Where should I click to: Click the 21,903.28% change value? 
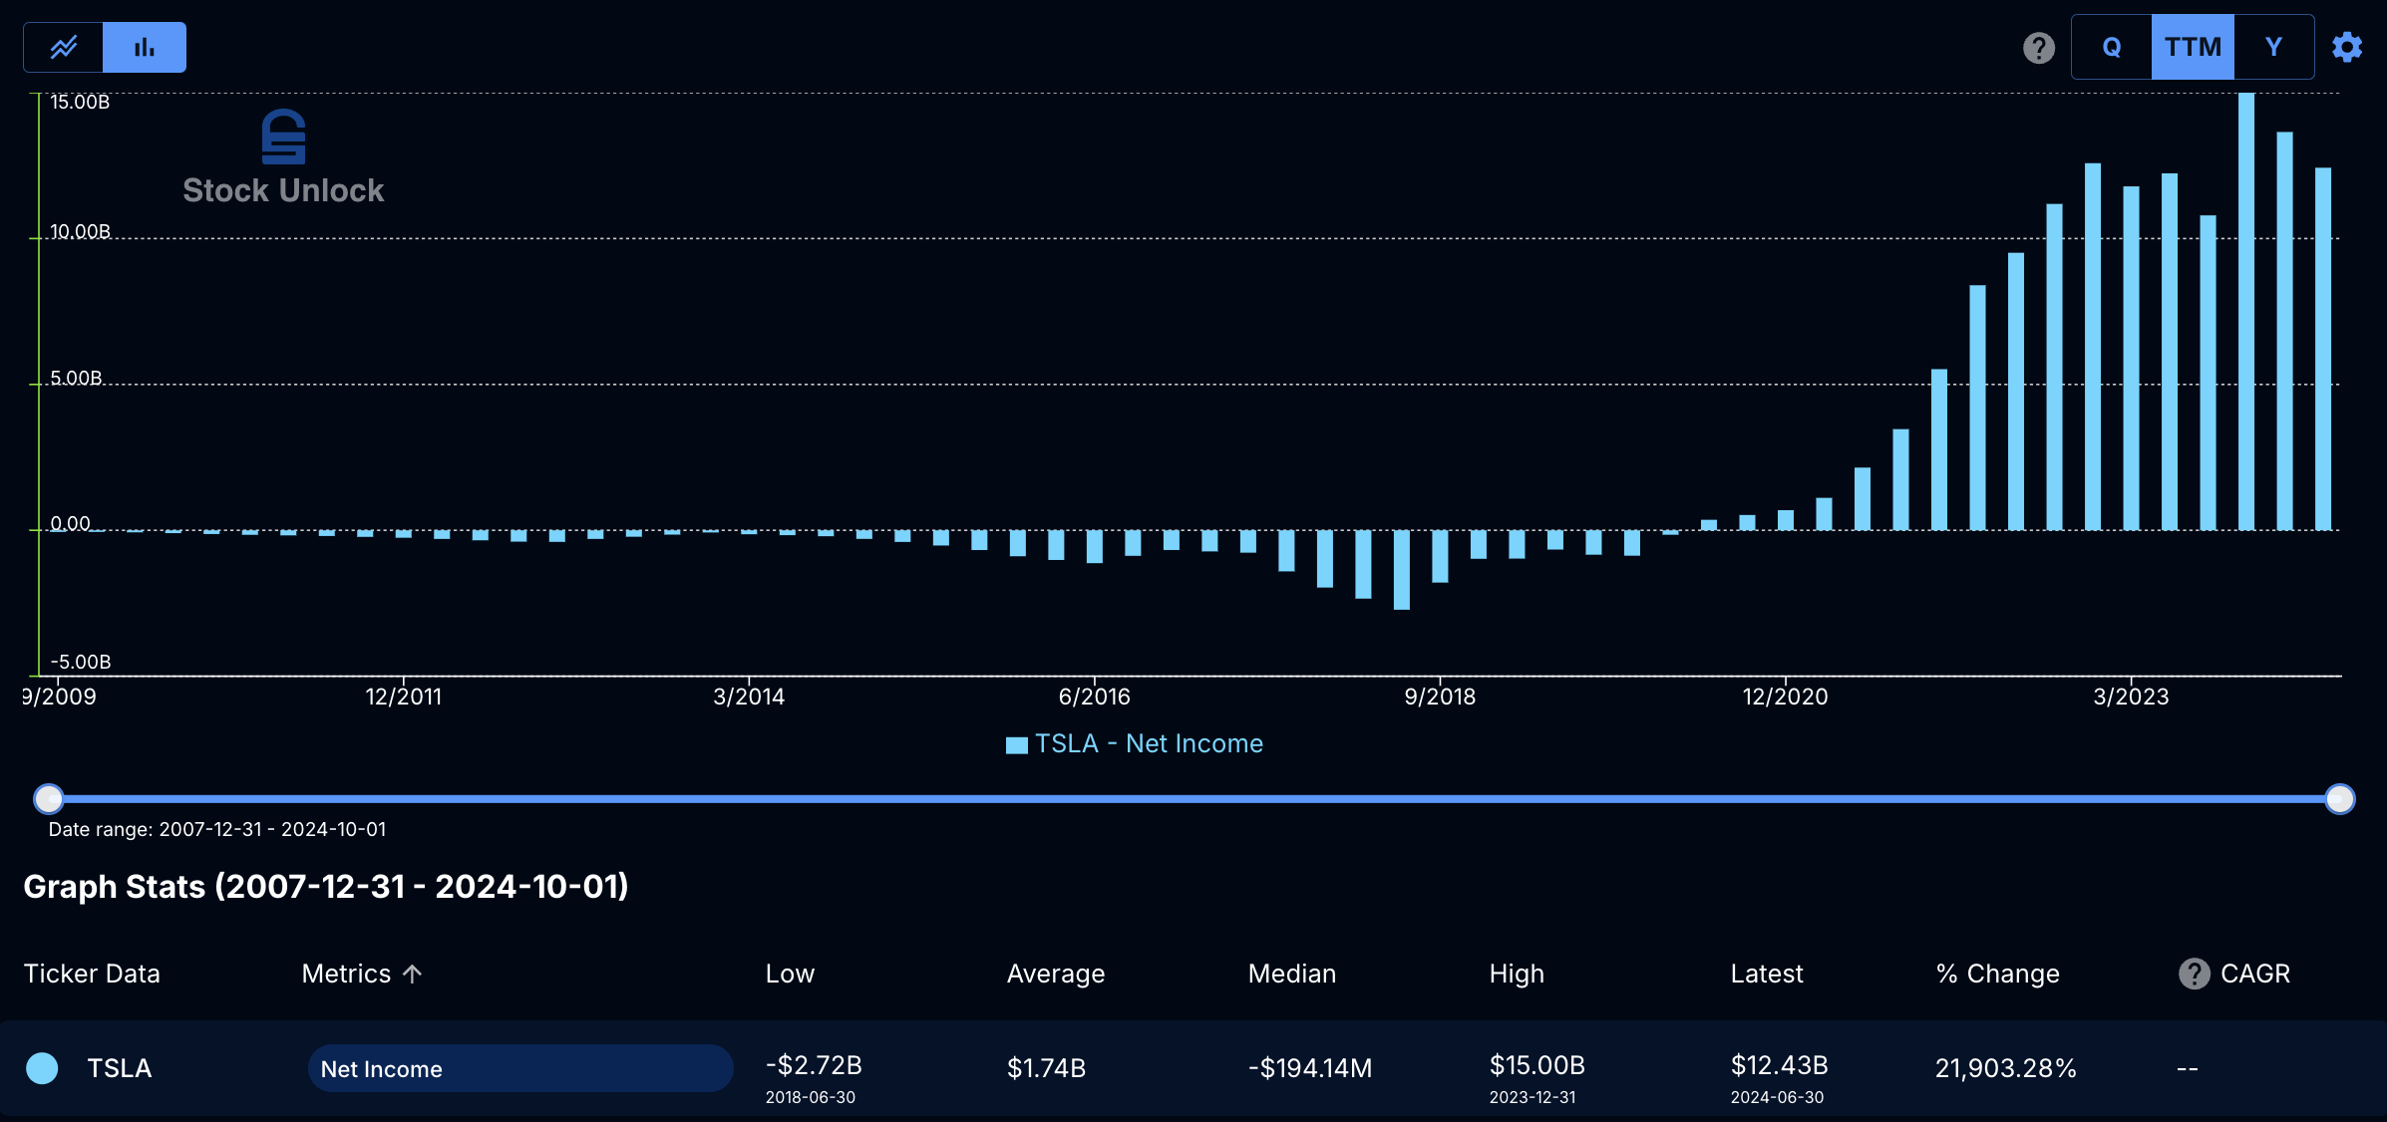tap(2005, 1068)
